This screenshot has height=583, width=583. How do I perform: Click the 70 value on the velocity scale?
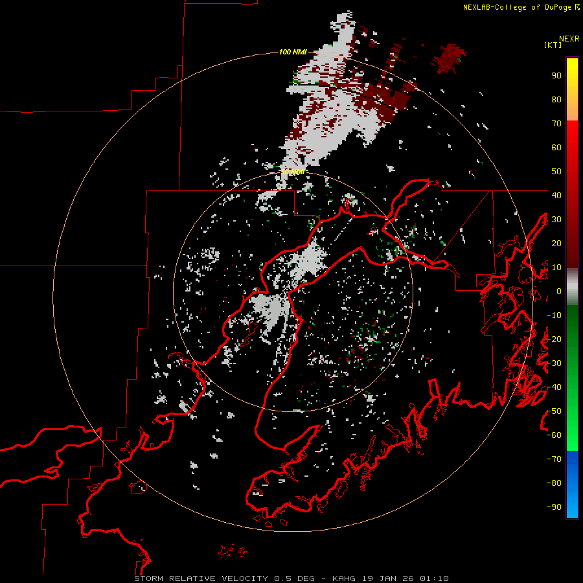pyautogui.click(x=556, y=124)
